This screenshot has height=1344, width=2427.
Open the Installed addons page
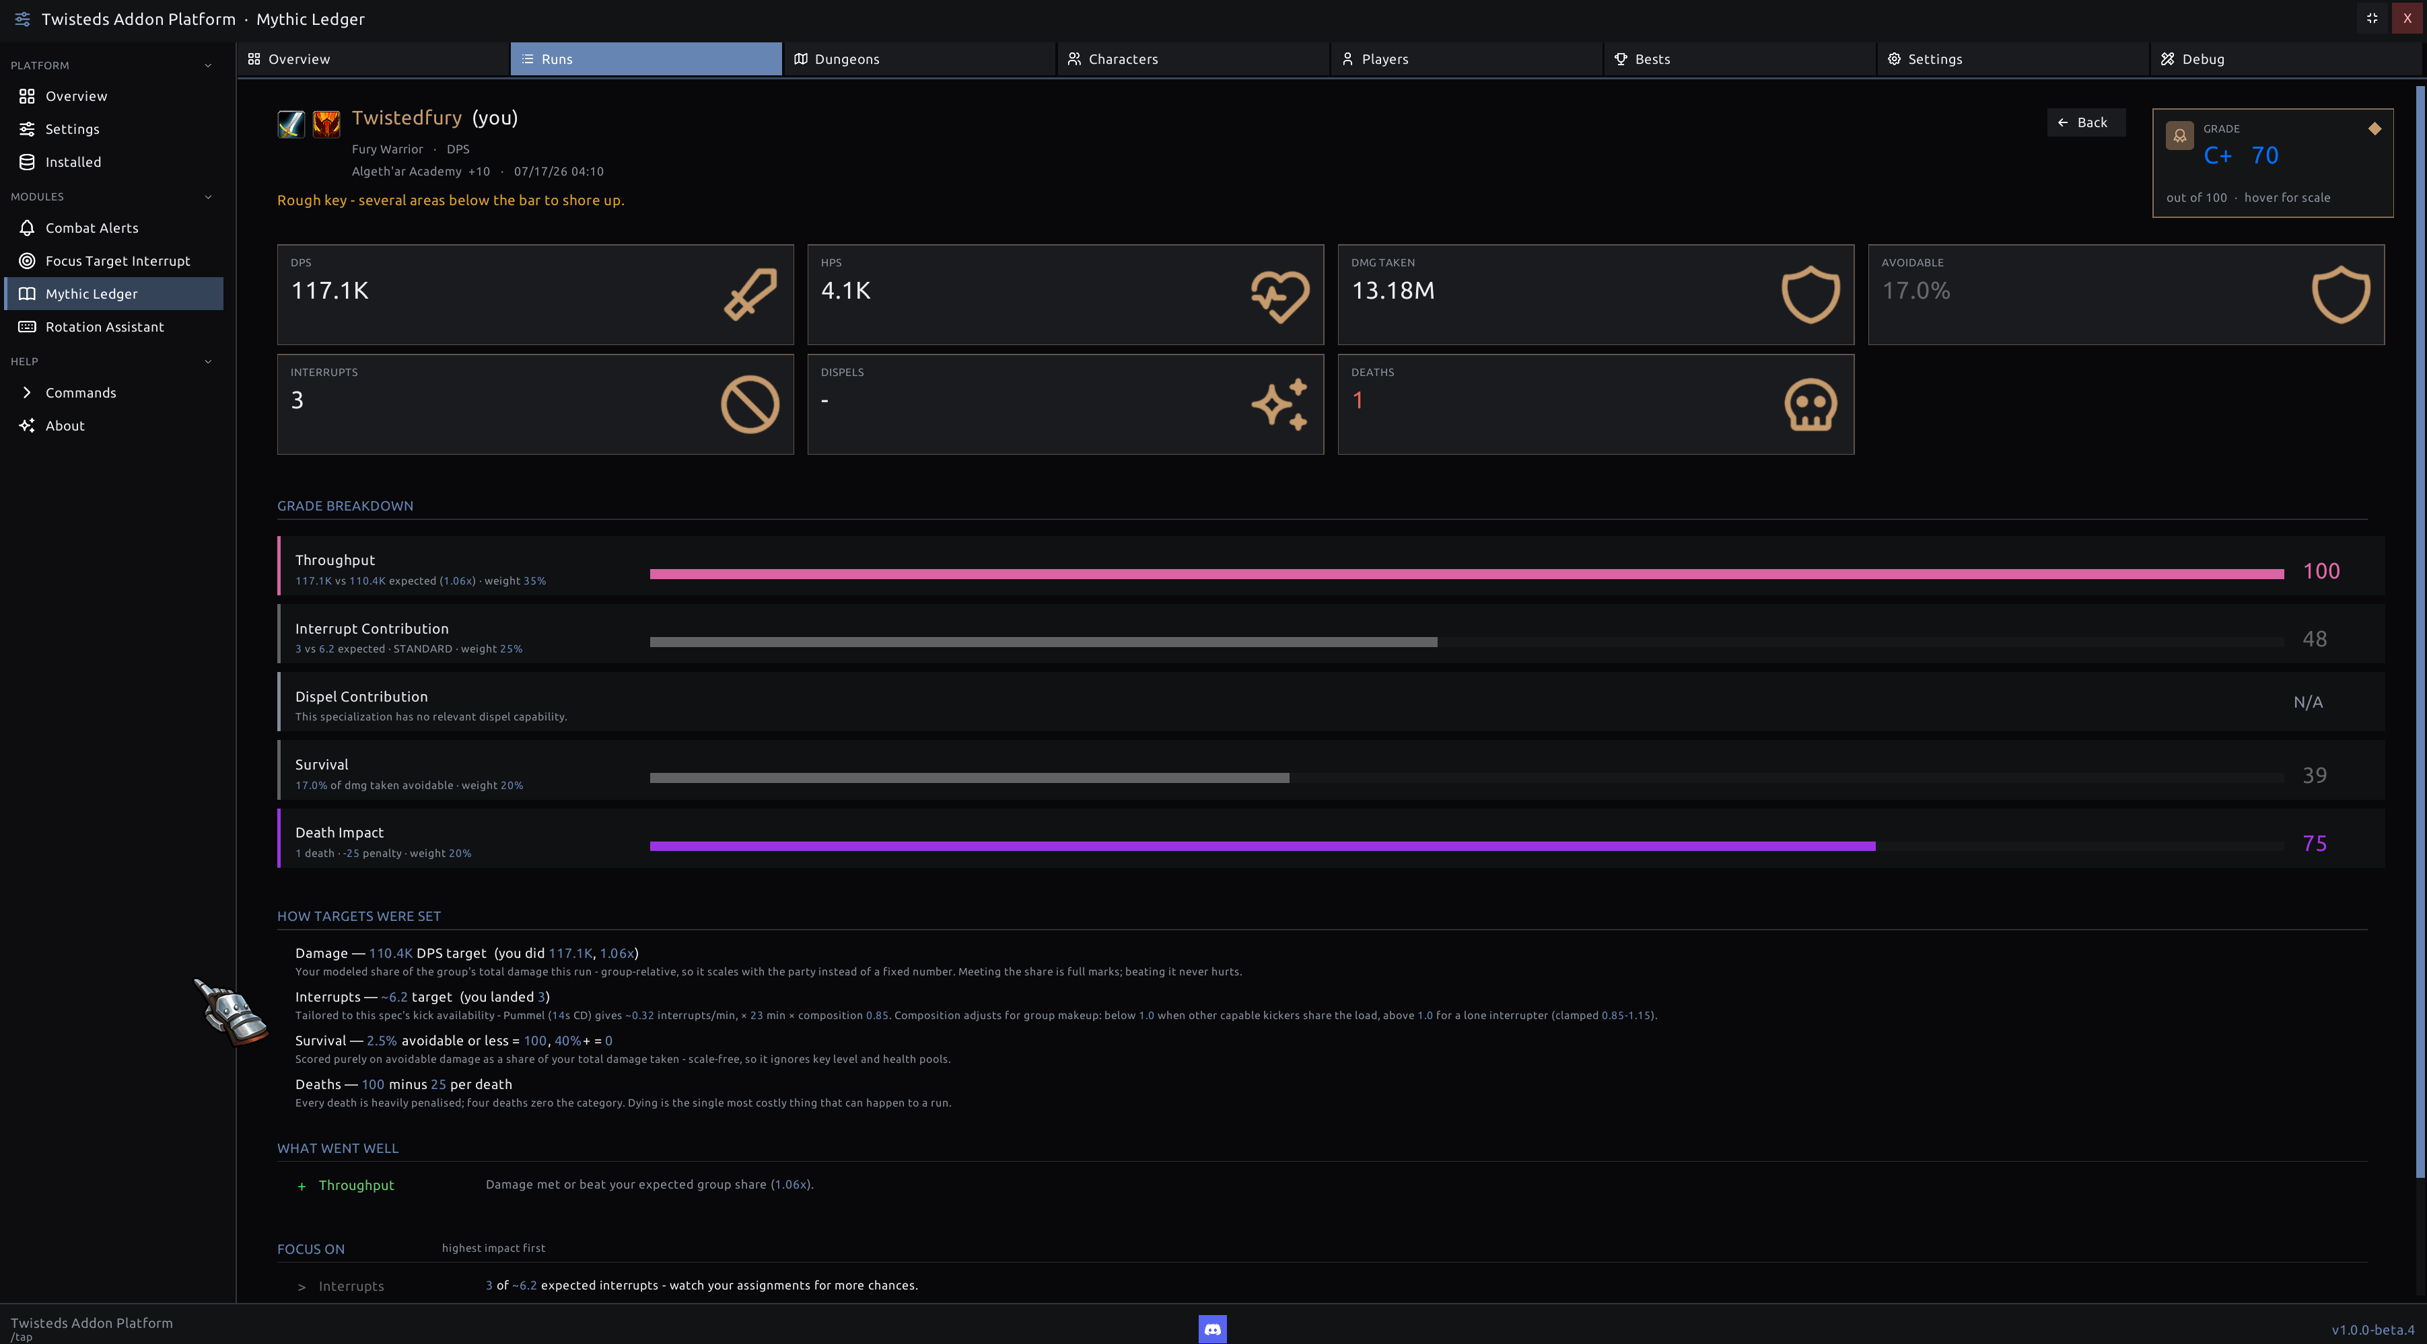[x=114, y=162]
